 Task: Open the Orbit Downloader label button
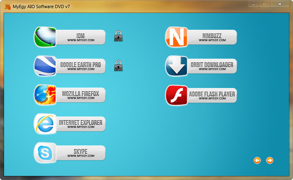coord(212,66)
